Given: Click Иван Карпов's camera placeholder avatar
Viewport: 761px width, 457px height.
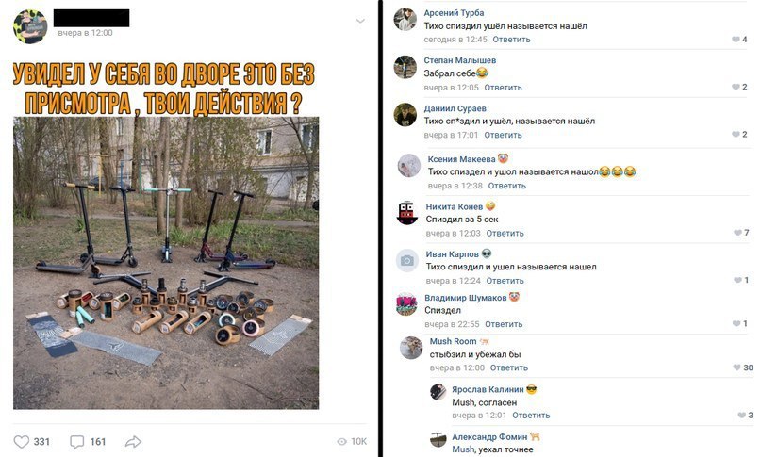Looking at the screenshot, I should tap(407, 261).
